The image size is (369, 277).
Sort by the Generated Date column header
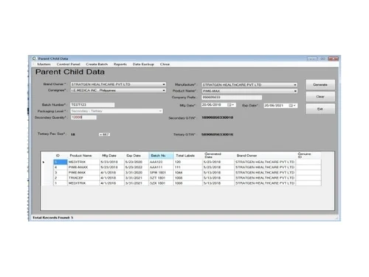218,156
